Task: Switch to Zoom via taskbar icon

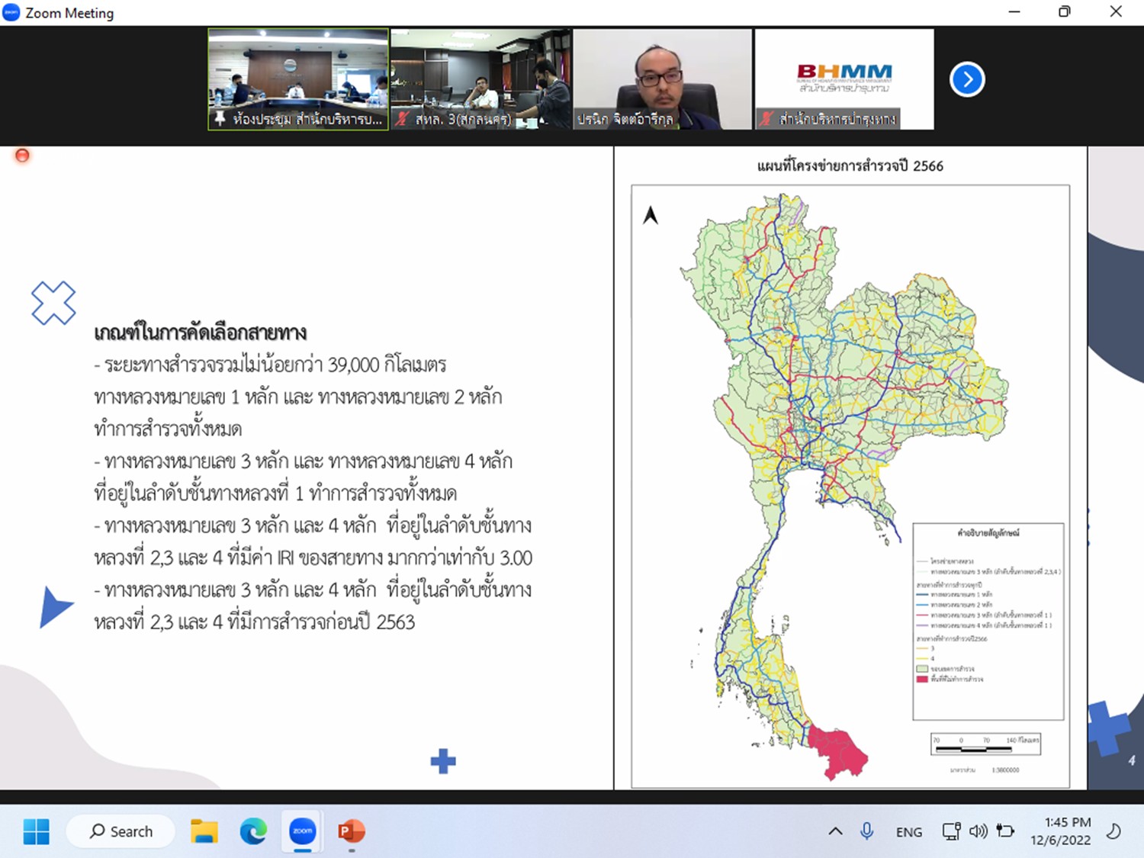Action: (x=303, y=831)
